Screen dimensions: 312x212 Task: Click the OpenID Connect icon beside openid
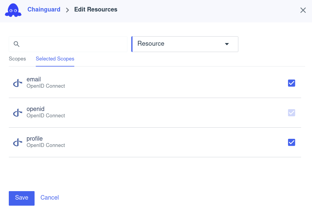coord(17,112)
